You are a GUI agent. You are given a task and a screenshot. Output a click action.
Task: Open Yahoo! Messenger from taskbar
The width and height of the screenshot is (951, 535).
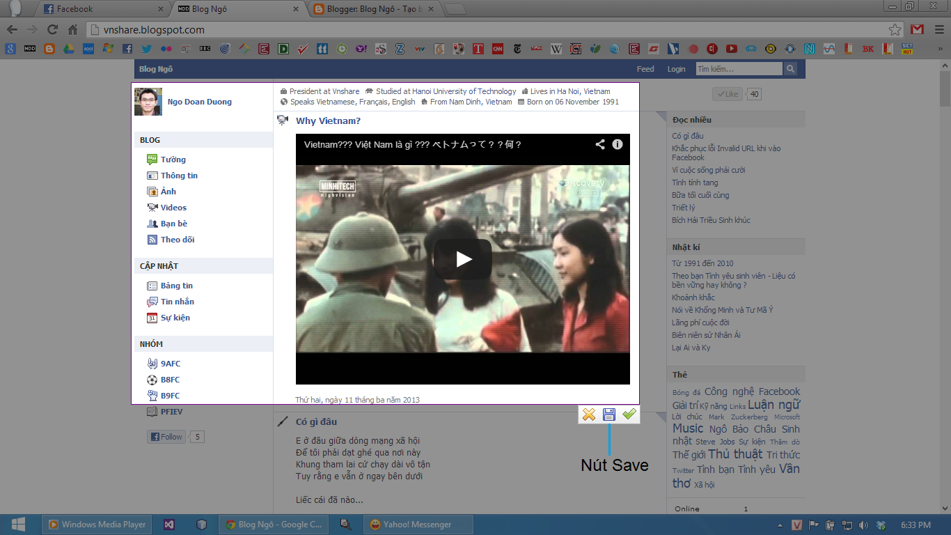pyautogui.click(x=418, y=525)
